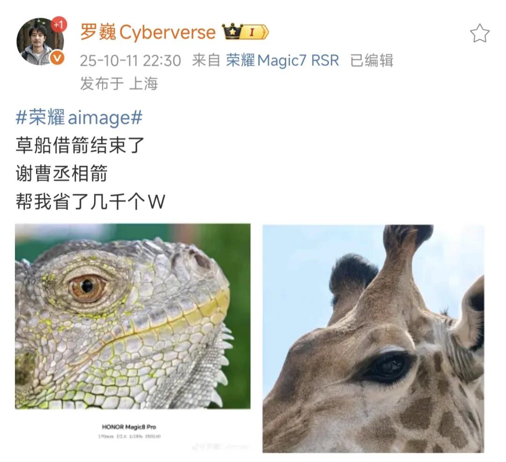Open the iguana close-up photo
The image size is (506, 462).
(133, 316)
